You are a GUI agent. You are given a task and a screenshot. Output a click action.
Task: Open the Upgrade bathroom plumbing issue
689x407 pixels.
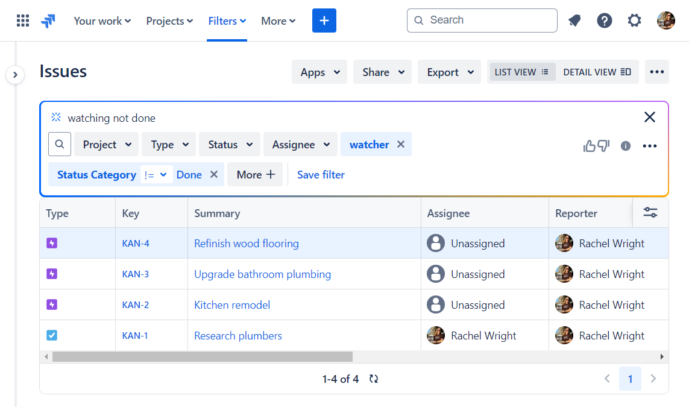pyautogui.click(x=262, y=274)
